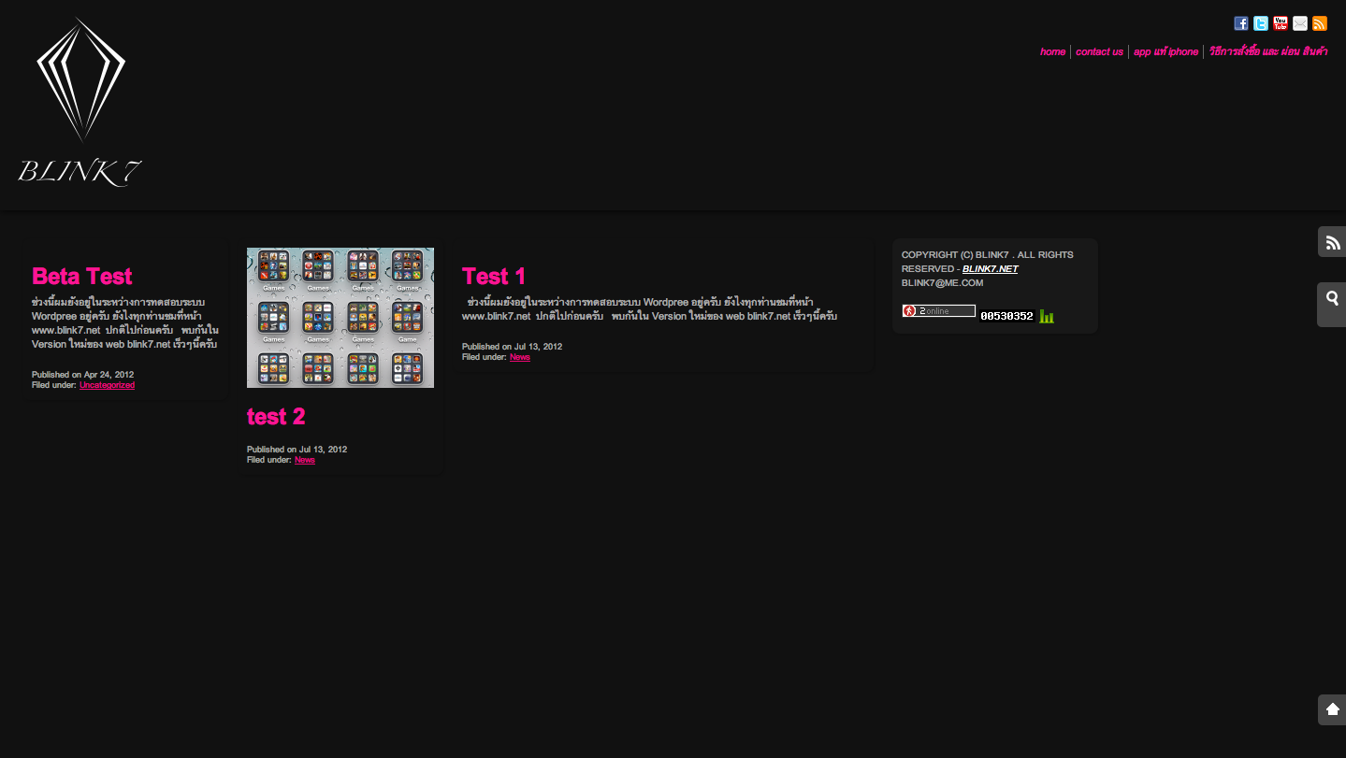Click the home side tab icon
Image resolution: width=1346 pixels, height=758 pixels.
pyautogui.click(x=1332, y=709)
